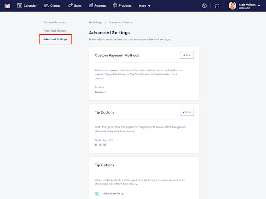Toggle the Ask clients for tip switch
The image size is (266, 199).
click(98, 194)
